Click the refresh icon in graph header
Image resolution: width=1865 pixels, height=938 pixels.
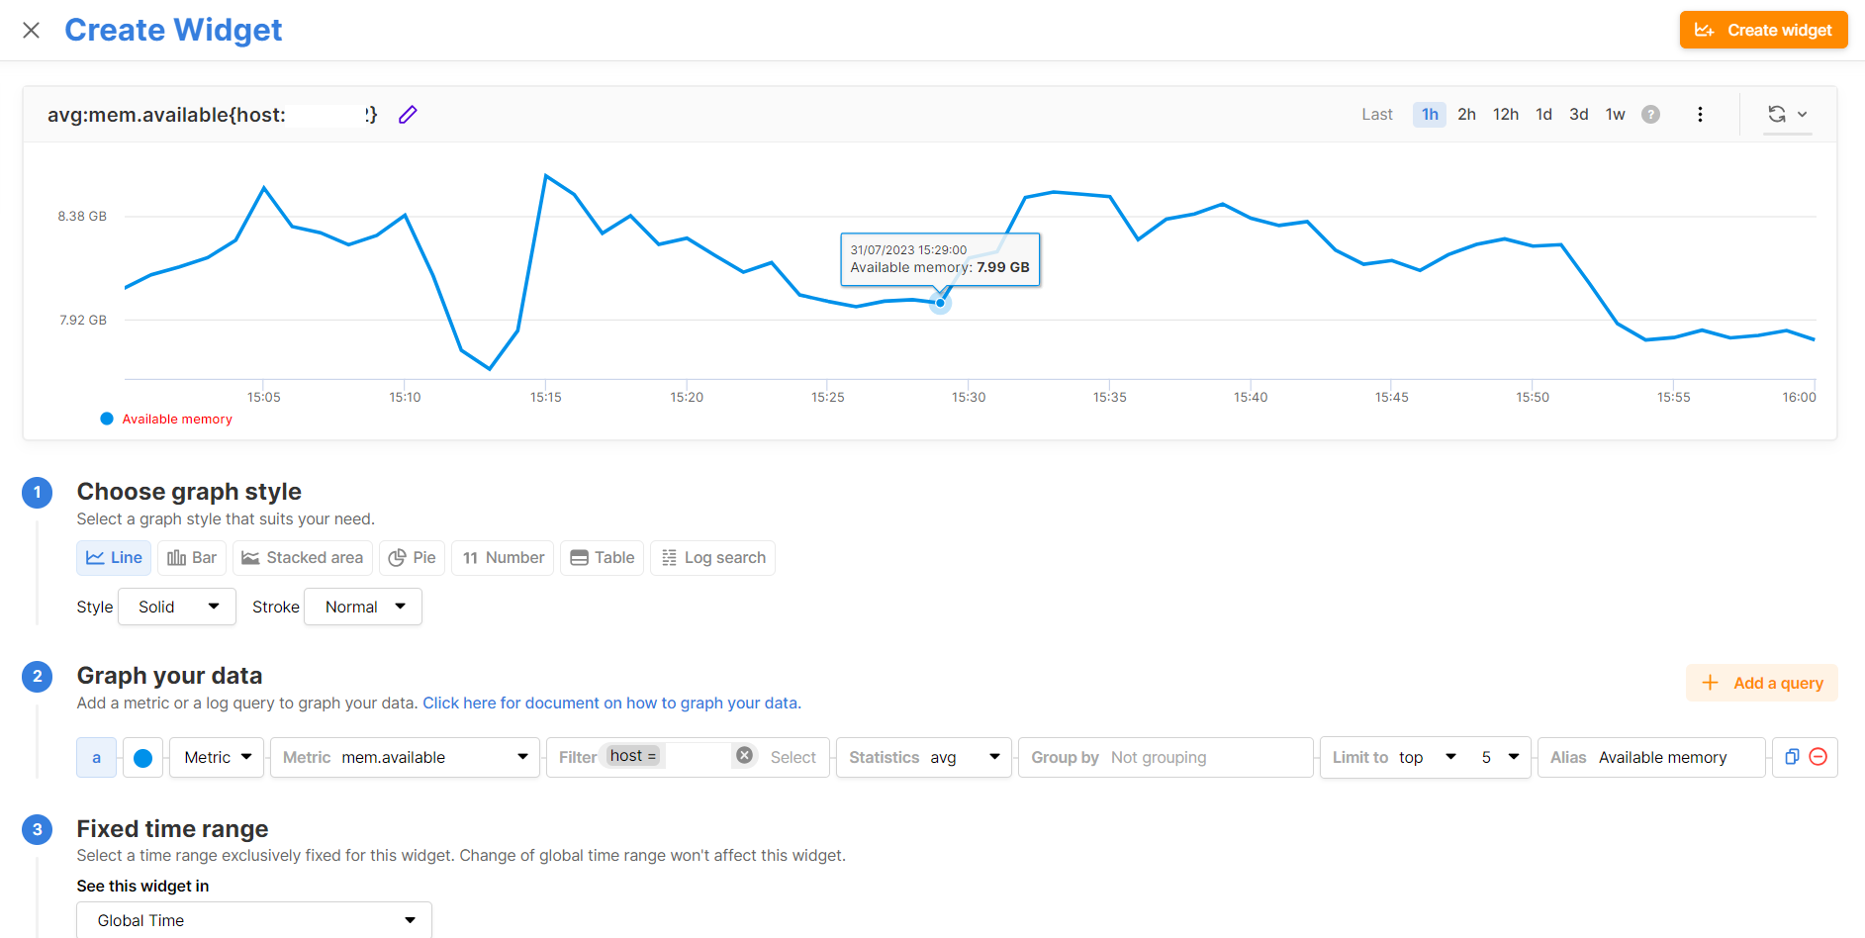click(1777, 115)
